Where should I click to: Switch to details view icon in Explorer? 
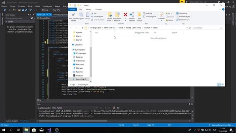[x=219, y=85]
